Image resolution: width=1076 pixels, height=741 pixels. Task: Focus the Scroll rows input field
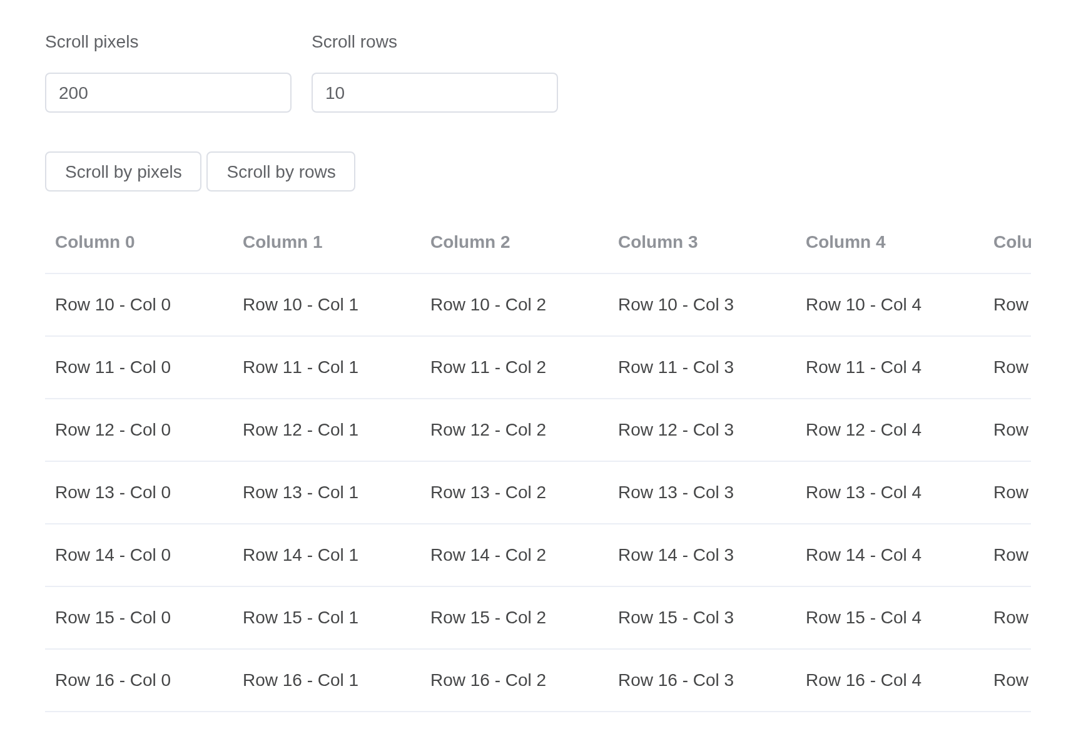[x=435, y=93]
